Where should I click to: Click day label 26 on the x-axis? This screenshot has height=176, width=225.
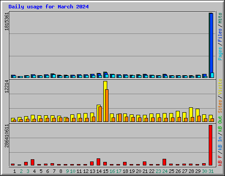click(x=178, y=171)
